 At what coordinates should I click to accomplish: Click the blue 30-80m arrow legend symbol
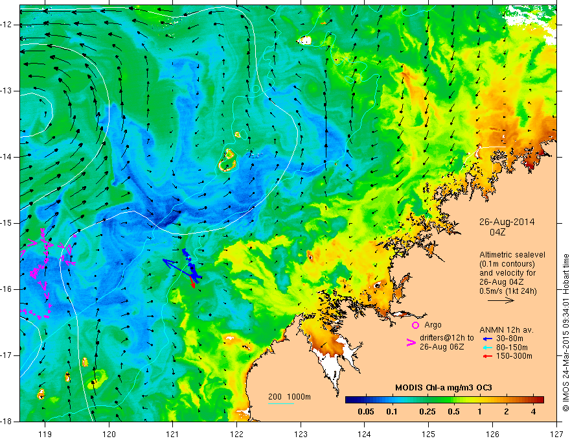coord(487,339)
